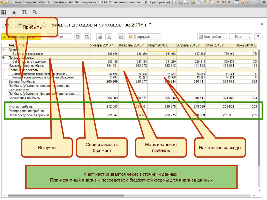Click the M memory button in title bar
The image size is (267, 200).
coord(218,2)
